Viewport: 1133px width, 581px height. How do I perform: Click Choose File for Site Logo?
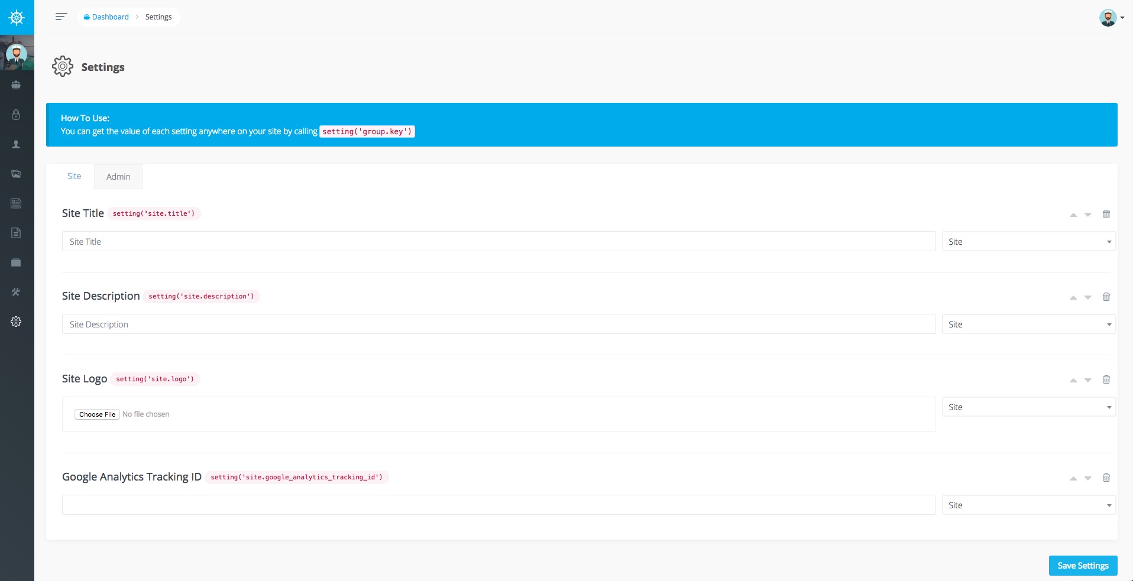[x=97, y=414]
